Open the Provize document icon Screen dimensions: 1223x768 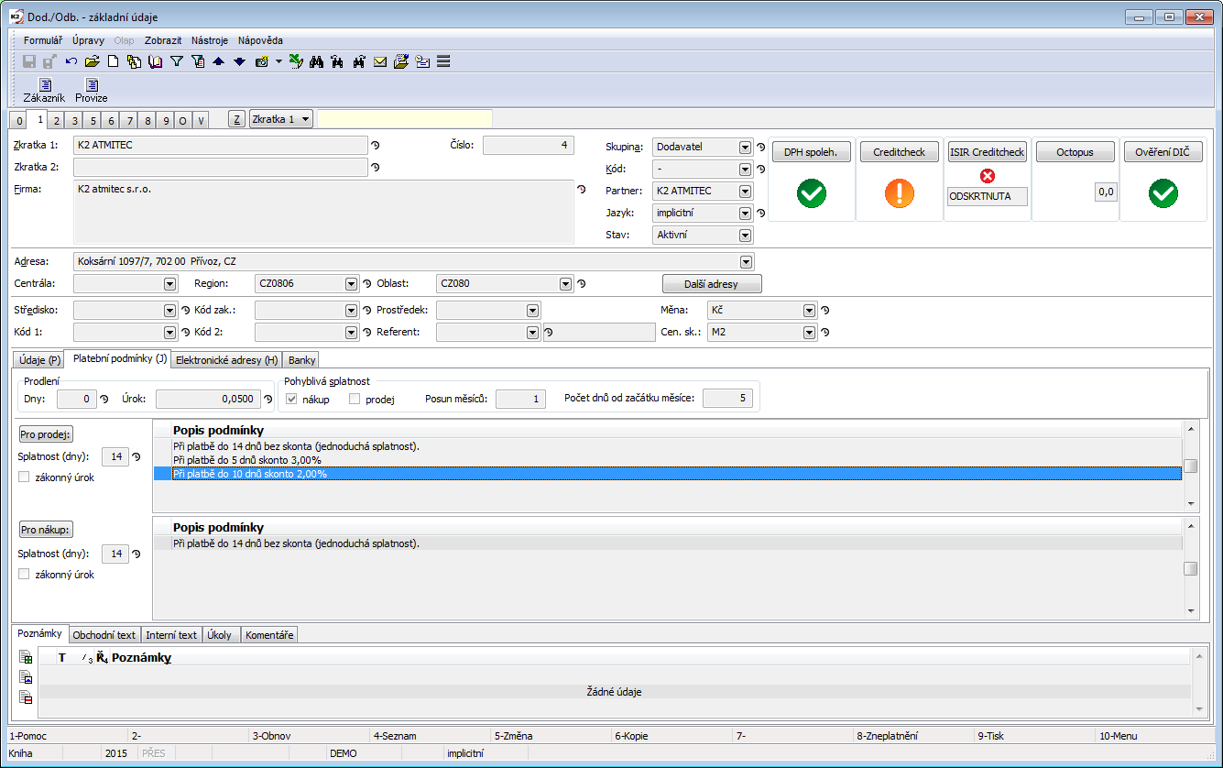point(92,85)
